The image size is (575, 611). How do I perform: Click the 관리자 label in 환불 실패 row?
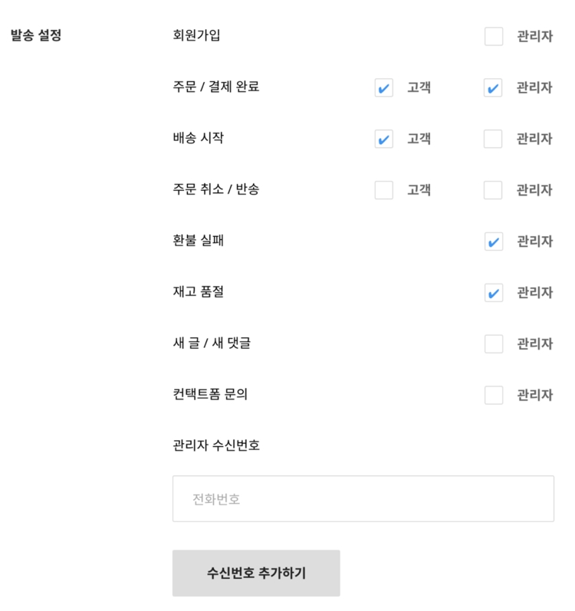coord(534,241)
